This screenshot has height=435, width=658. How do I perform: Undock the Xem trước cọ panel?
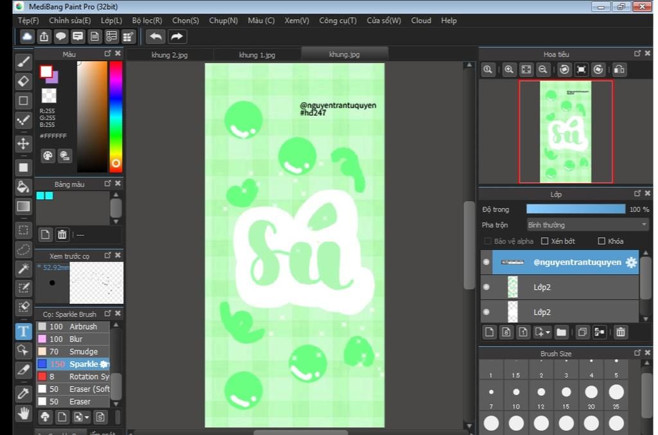point(108,256)
